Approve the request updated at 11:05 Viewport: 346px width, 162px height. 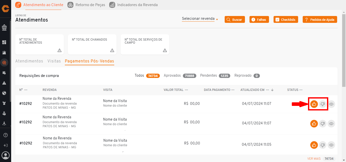tap(314, 145)
